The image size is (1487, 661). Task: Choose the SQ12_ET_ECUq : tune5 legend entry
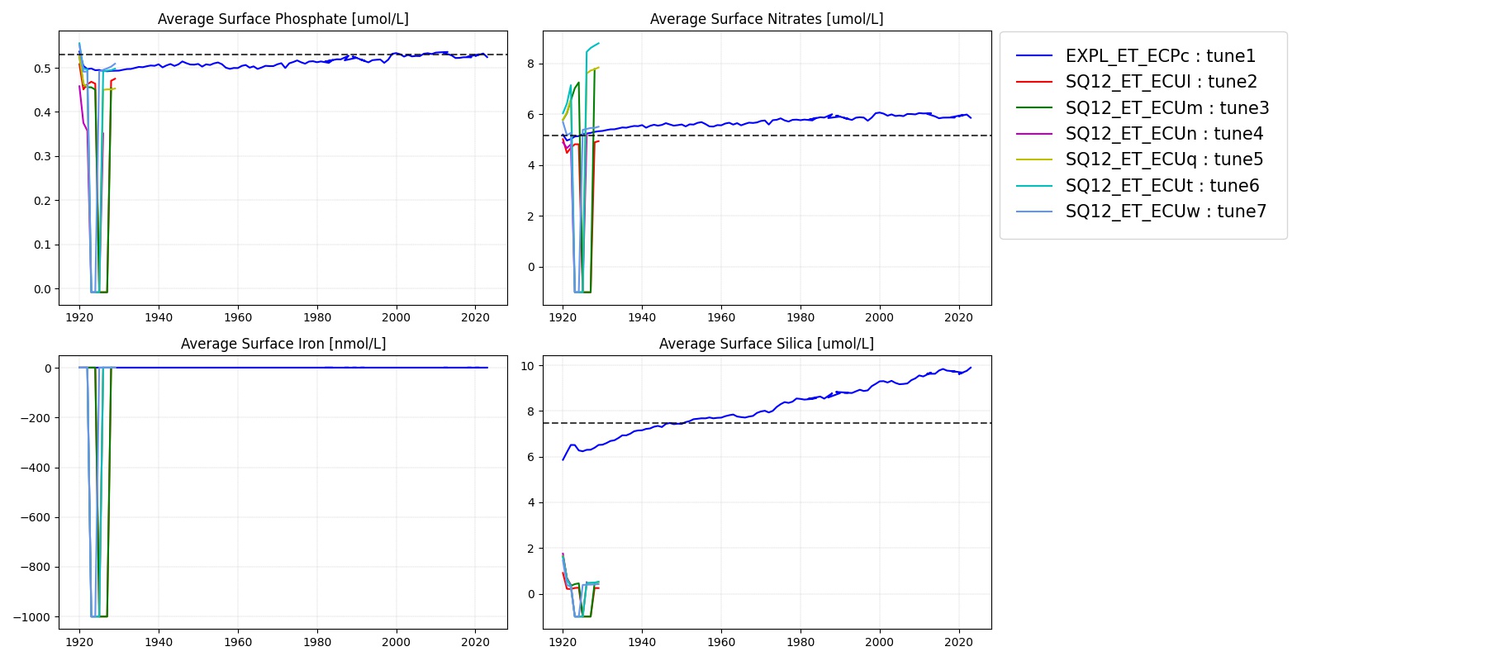point(1164,159)
